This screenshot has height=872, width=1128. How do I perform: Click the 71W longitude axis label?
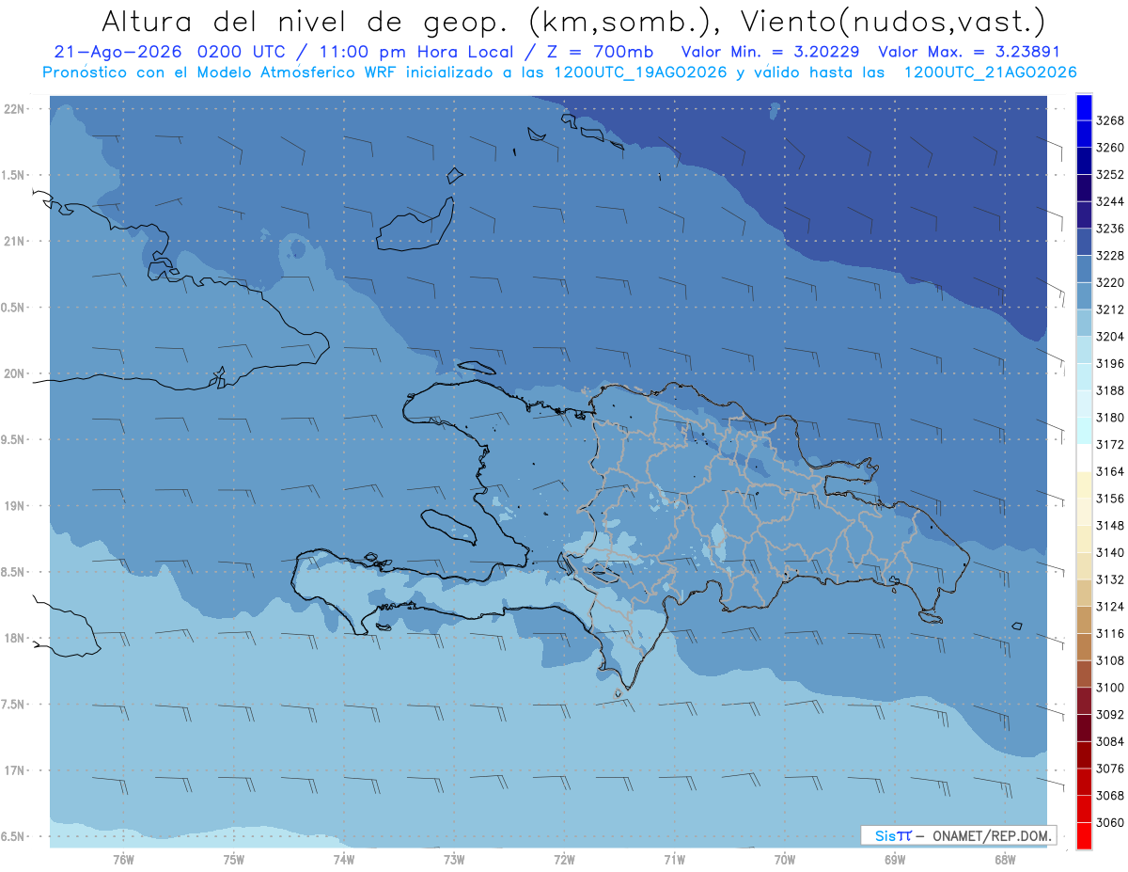pyautogui.click(x=674, y=859)
